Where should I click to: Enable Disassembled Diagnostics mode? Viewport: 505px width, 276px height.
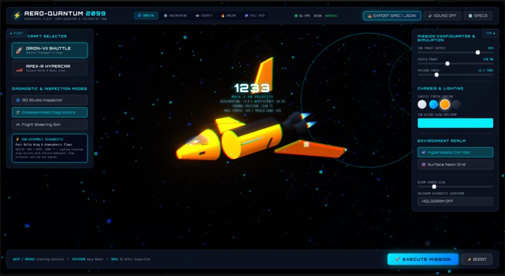[49, 112]
